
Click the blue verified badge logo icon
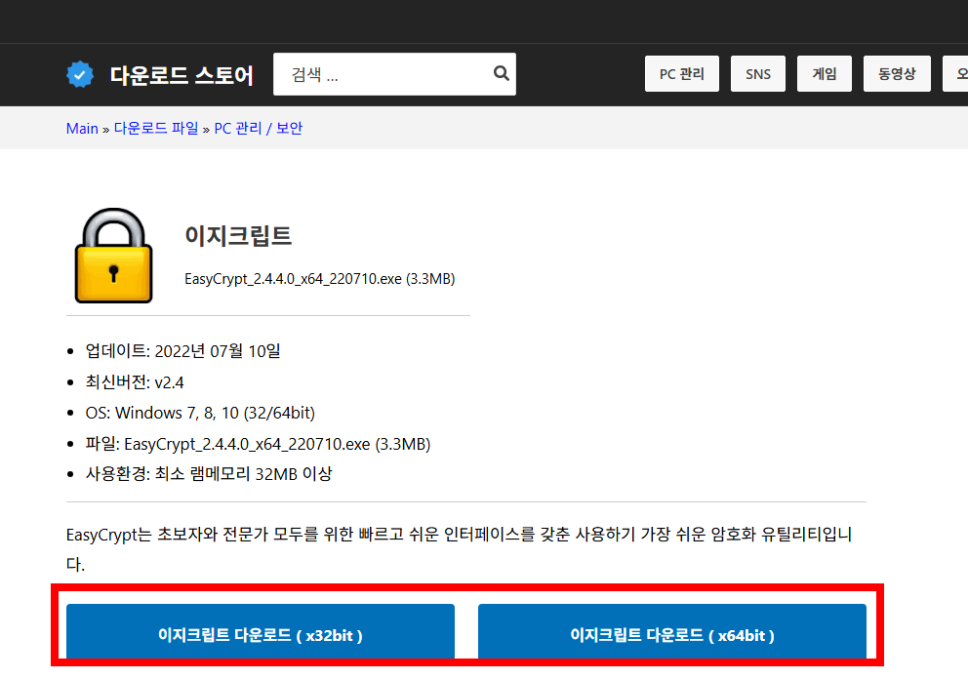80,75
